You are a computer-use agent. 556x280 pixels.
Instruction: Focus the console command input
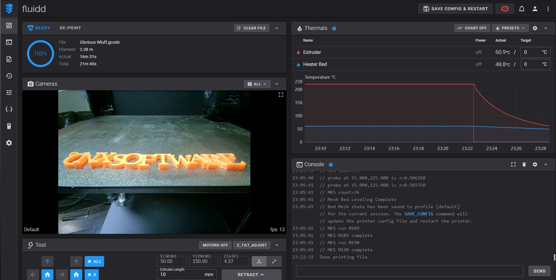point(410,271)
